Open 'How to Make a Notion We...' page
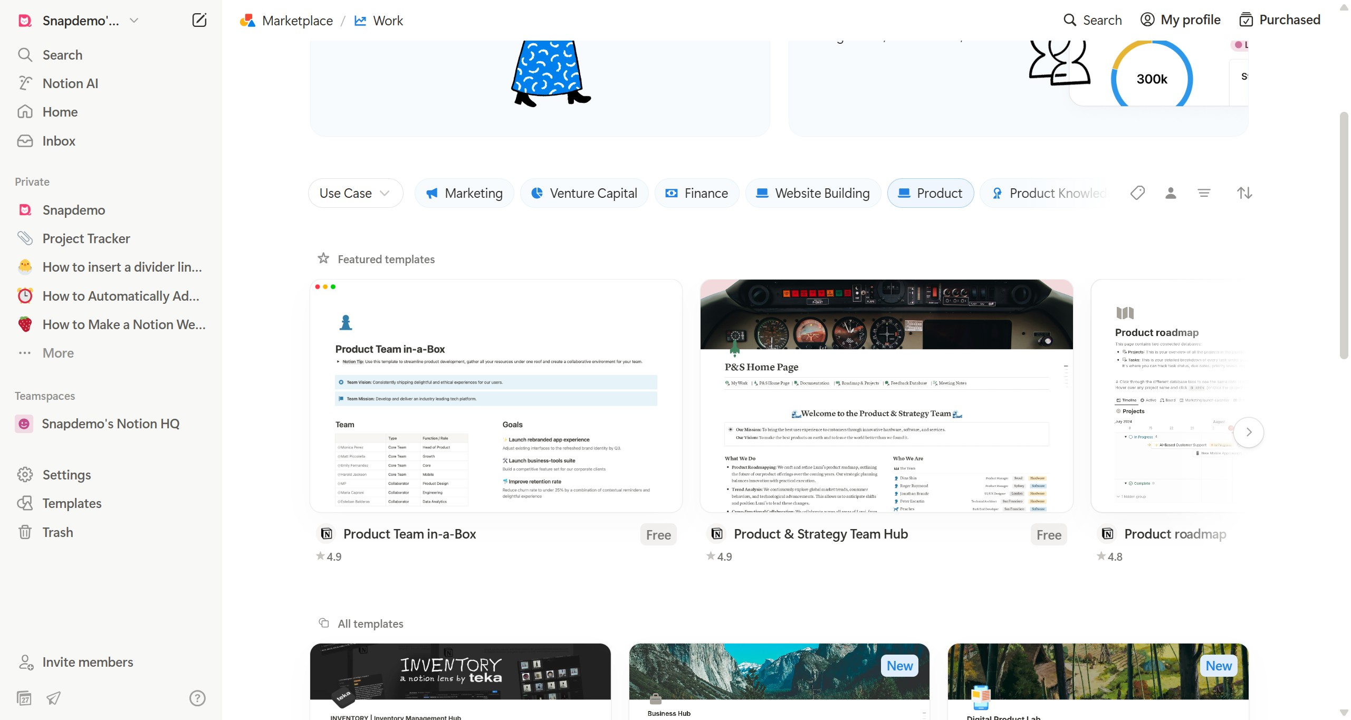The image size is (1351, 720). [x=111, y=324]
